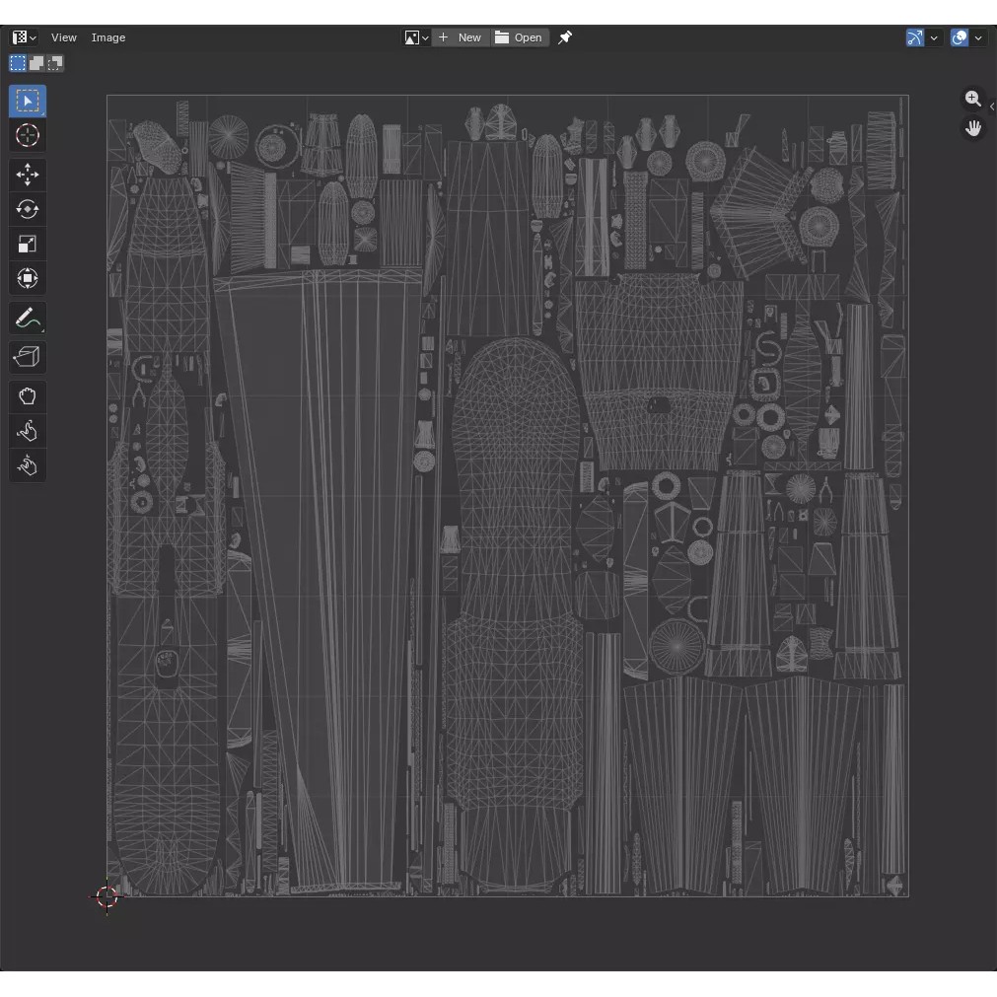Click the Open image button
997x997 pixels.
(520, 37)
